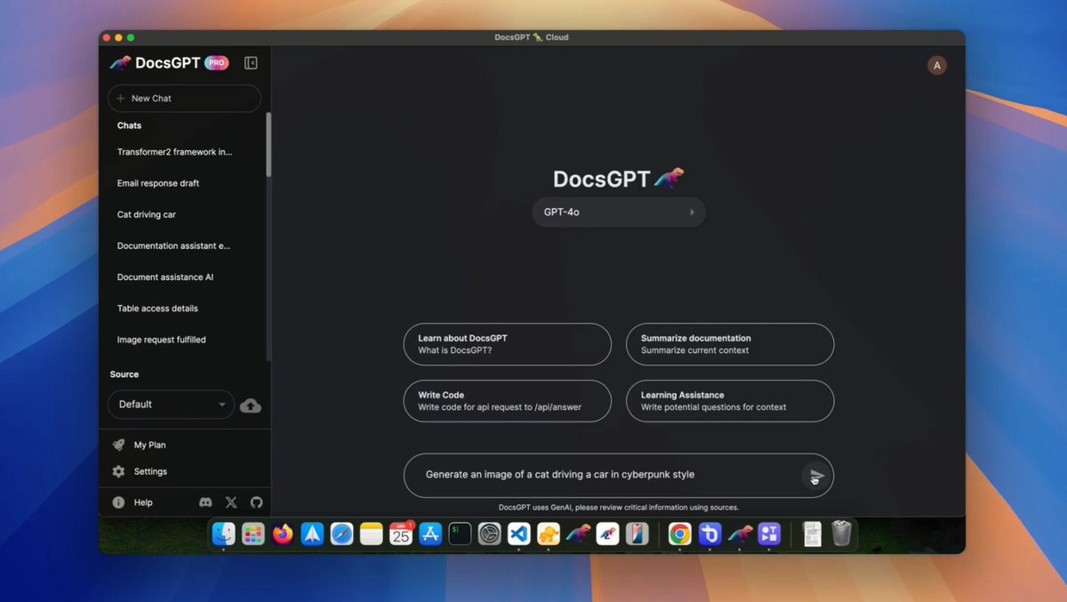Click the upload source cloud icon
Screen dimensions: 1067x602
click(251, 405)
